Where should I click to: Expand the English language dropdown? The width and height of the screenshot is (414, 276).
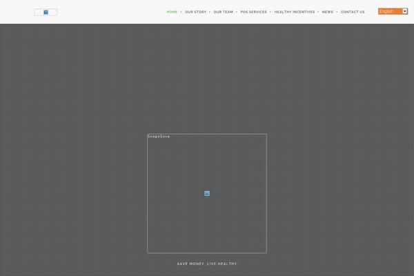pos(393,11)
